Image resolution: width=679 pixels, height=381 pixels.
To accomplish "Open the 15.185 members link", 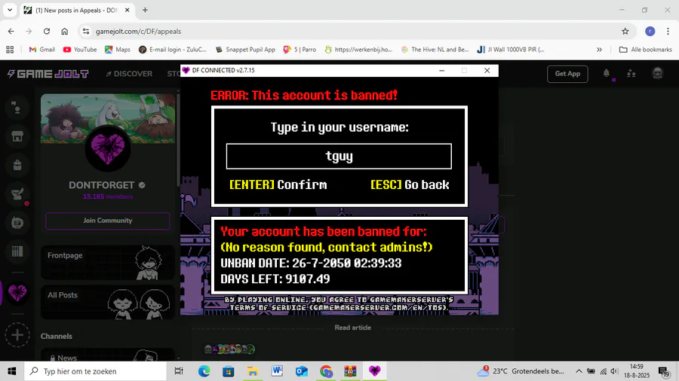I will [108, 197].
